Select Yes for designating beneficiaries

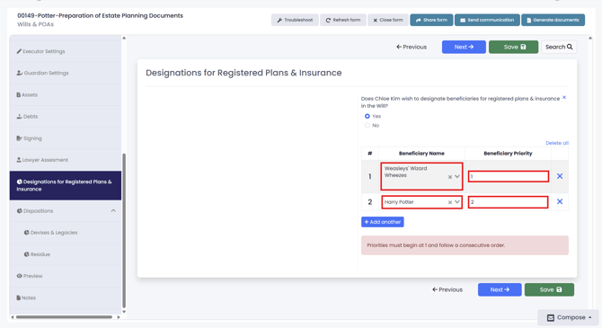pos(367,116)
